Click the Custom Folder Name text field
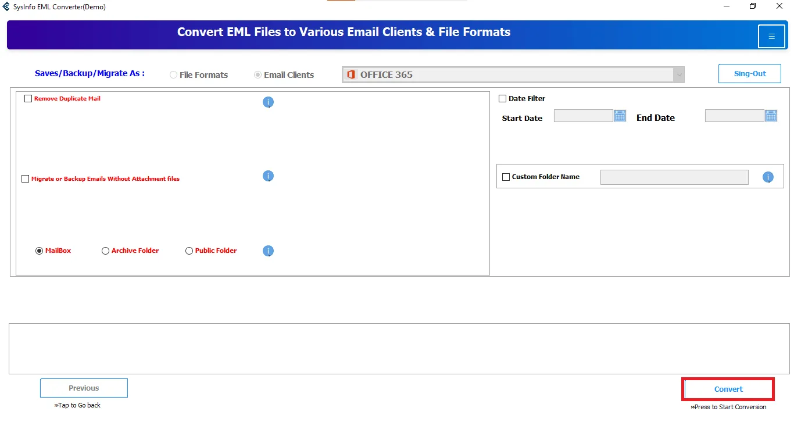The height and width of the screenshot is (422, 794). pos(674,177)
